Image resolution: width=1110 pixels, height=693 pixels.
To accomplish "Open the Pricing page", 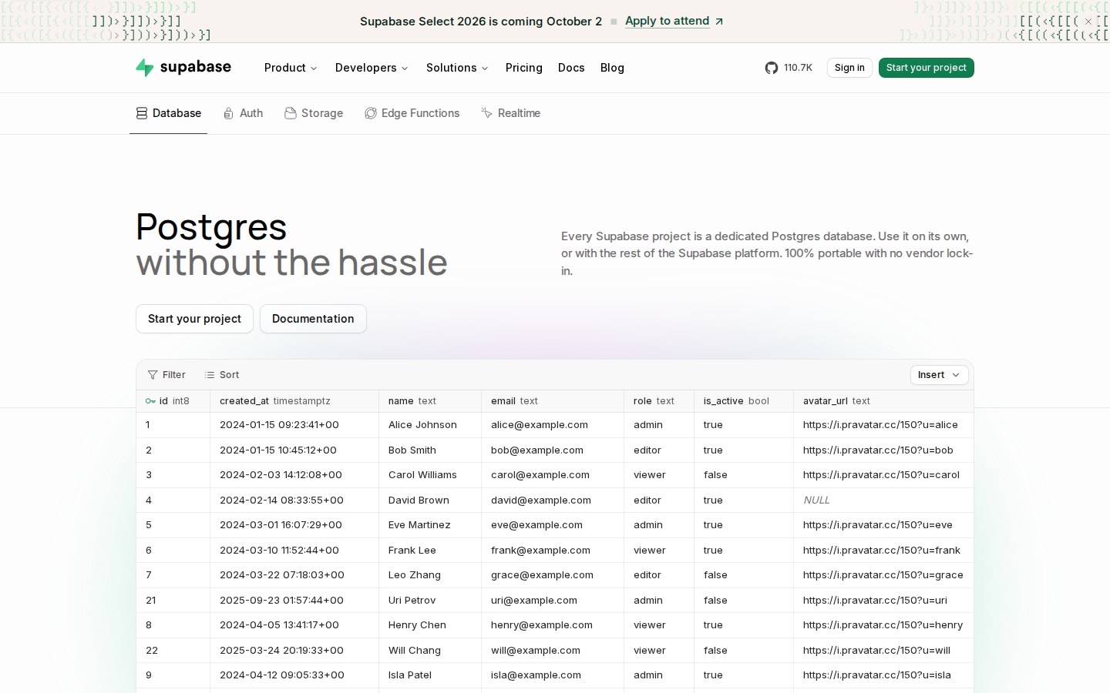I will pos(524,68).
